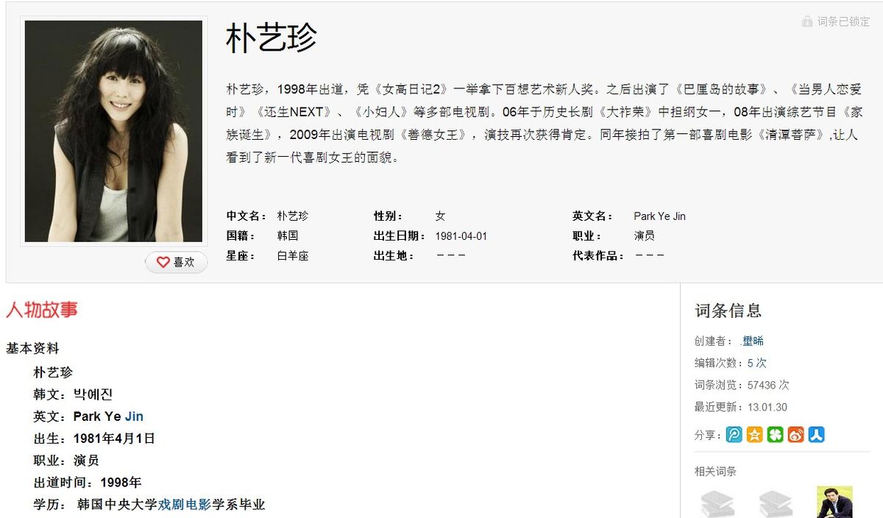Share via the orange star icon
Image resolution: width=883 pixels, height=518 pixels.
[754, 435]
